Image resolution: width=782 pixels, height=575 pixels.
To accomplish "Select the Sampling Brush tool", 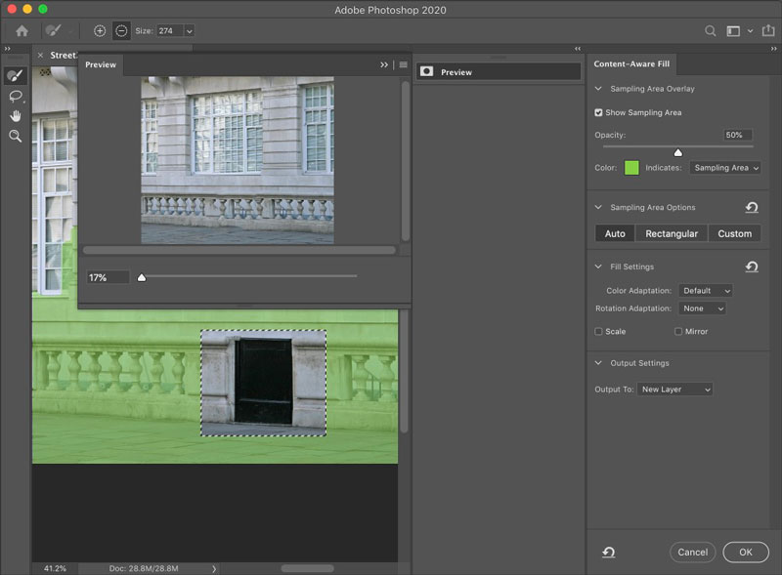I will (x=15, y=76).
